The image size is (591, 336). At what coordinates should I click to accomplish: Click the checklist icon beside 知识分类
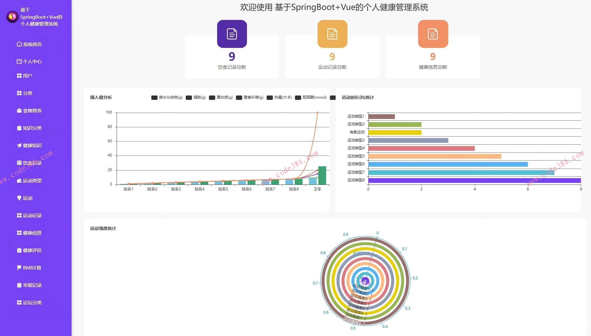pyautogui.click(x=19, y=128)
